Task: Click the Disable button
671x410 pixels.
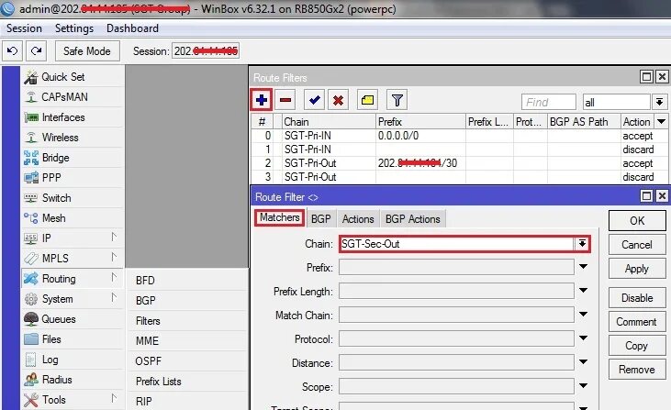Action: pos(637,298)
